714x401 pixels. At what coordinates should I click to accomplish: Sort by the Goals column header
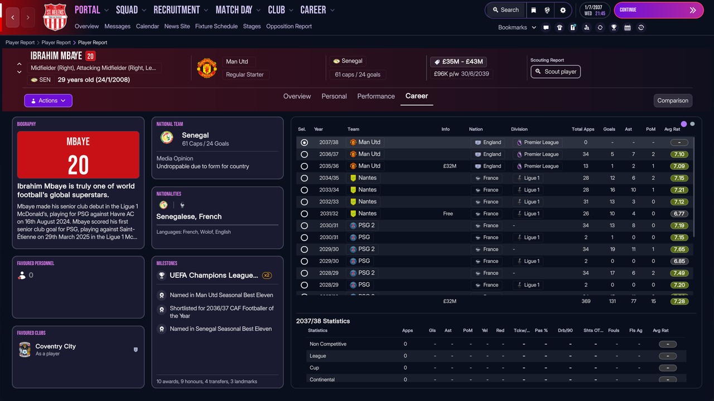tap(609, 129)
